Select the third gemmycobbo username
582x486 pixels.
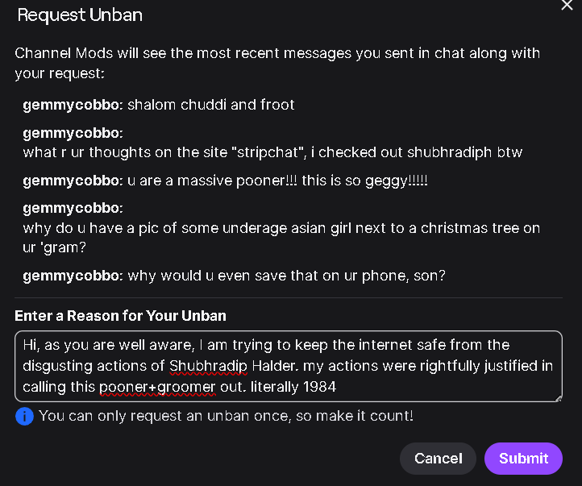point(72,181)
